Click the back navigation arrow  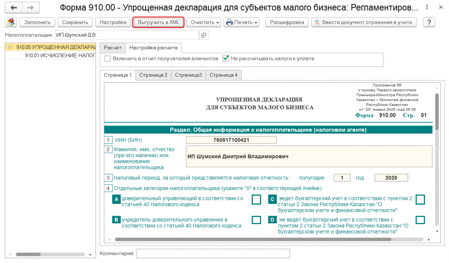14,8
